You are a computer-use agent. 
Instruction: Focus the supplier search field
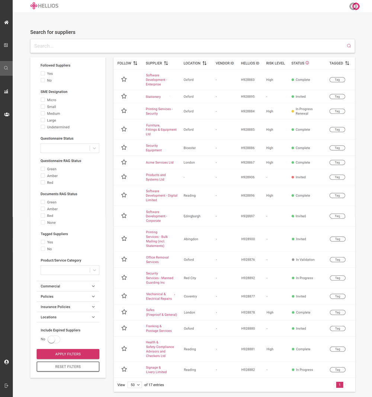tap(192, 46)
